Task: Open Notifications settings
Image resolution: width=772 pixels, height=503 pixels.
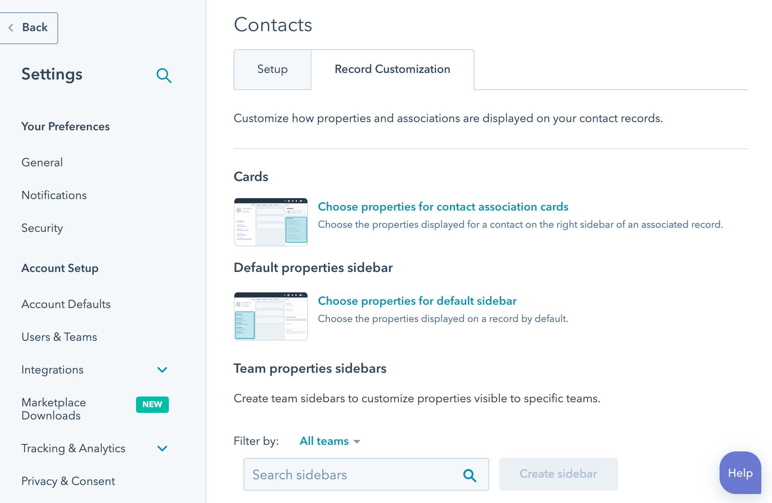Action: 54,195
